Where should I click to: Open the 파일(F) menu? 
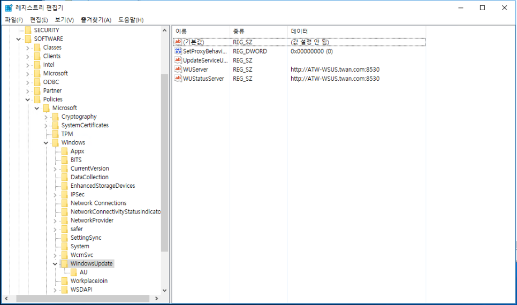(14, 20)
